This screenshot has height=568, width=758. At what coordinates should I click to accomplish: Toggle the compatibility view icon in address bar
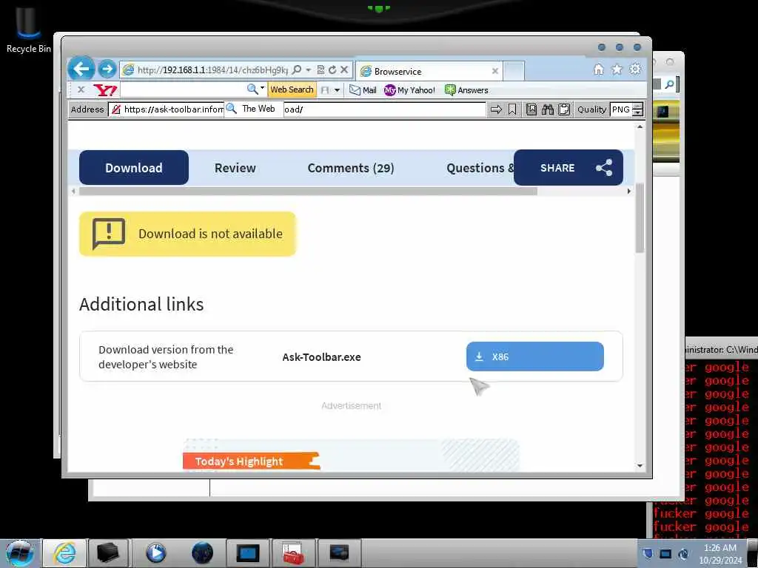pyautogui.click(x=321, y=70)
